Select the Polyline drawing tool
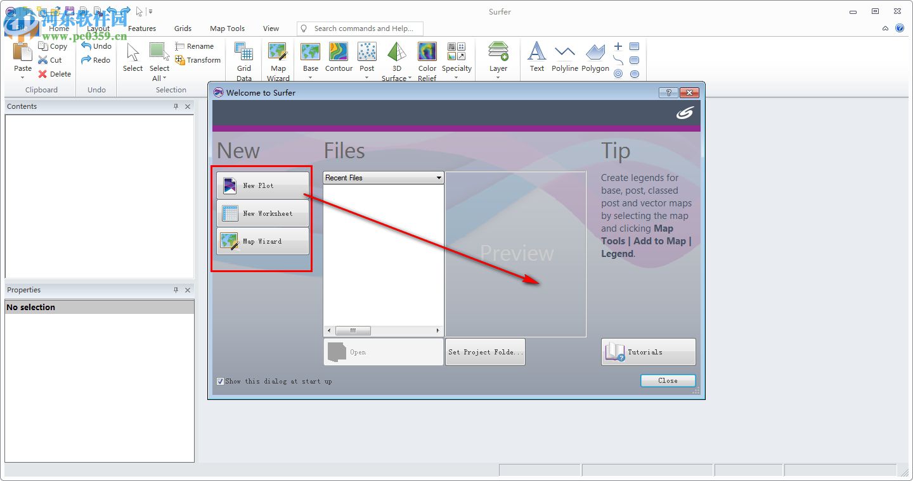The image size is (913, 481). 564,58
